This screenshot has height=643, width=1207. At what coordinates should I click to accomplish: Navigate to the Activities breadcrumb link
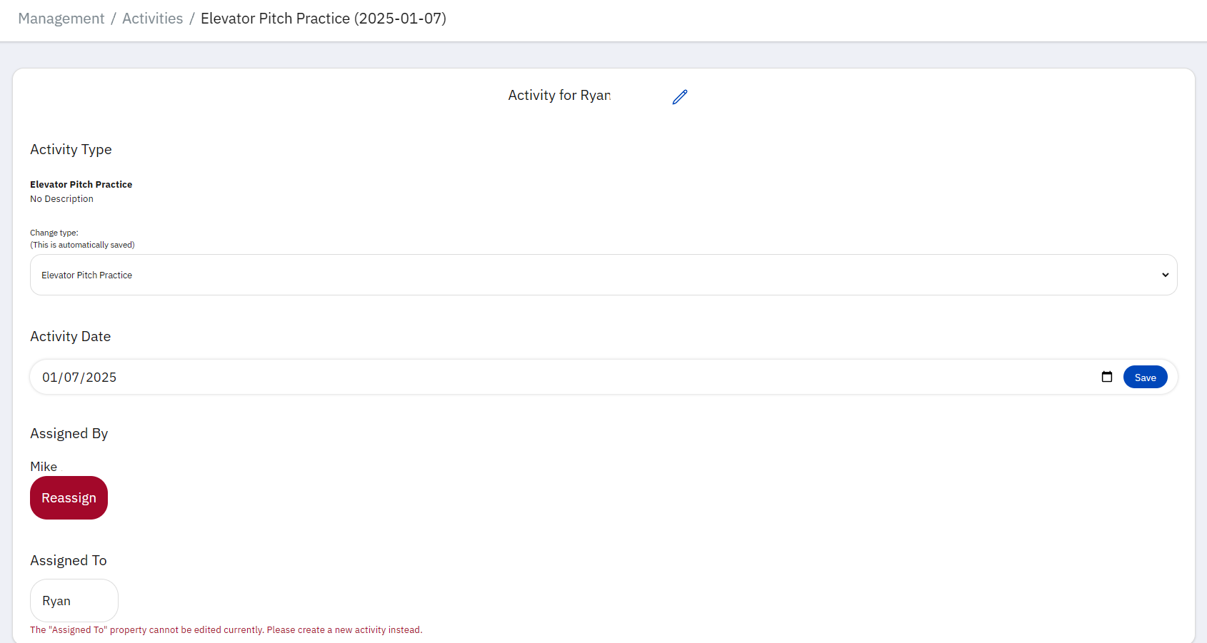point(152,19)
